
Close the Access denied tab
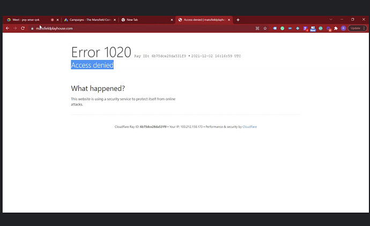(229, 20)
